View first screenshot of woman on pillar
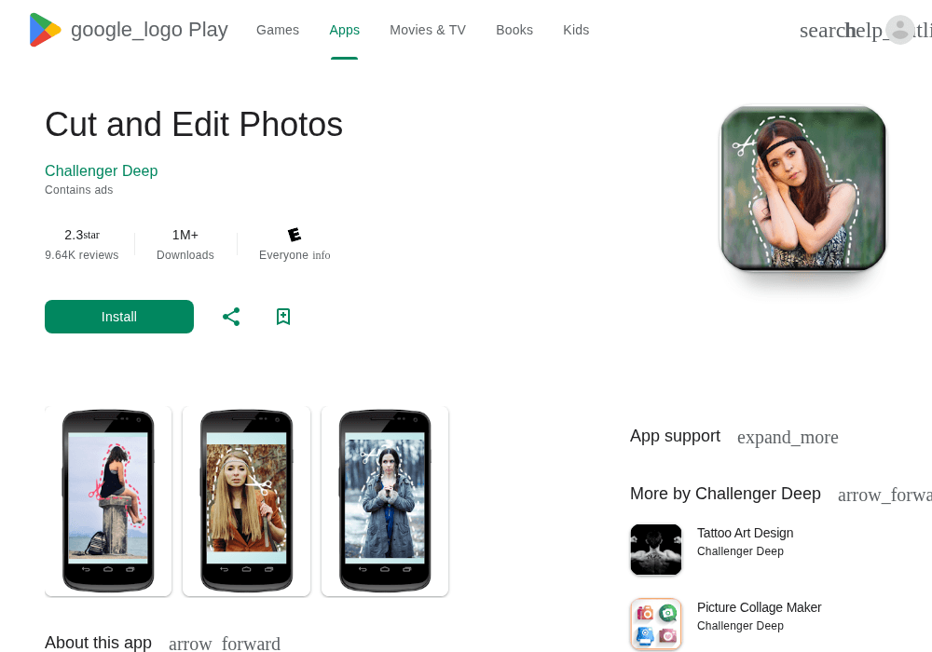The width and height of the screenshot is (932, 652). [x=108, y=501]
